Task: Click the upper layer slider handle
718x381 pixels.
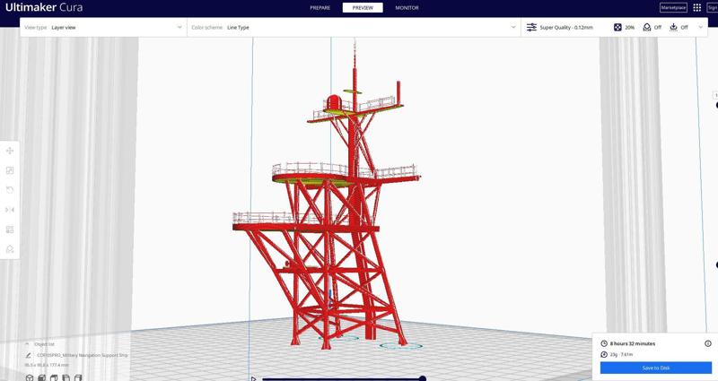Action: click(716, 105)
